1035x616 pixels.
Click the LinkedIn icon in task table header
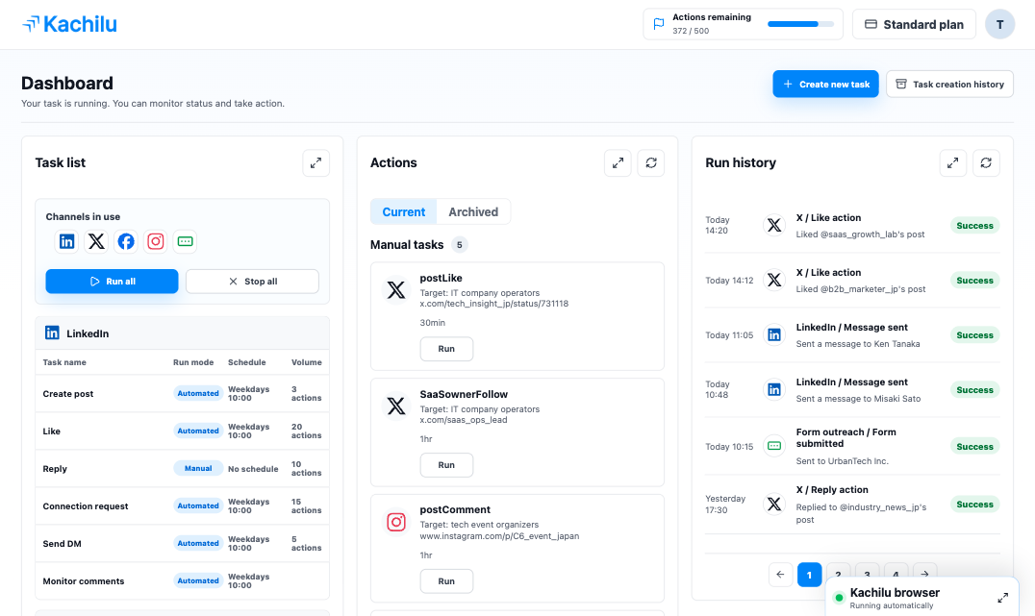[x=52, y=333]
